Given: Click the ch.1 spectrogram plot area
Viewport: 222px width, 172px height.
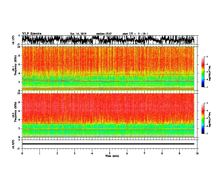Looking at the screenshot, I should click(108, 69).
